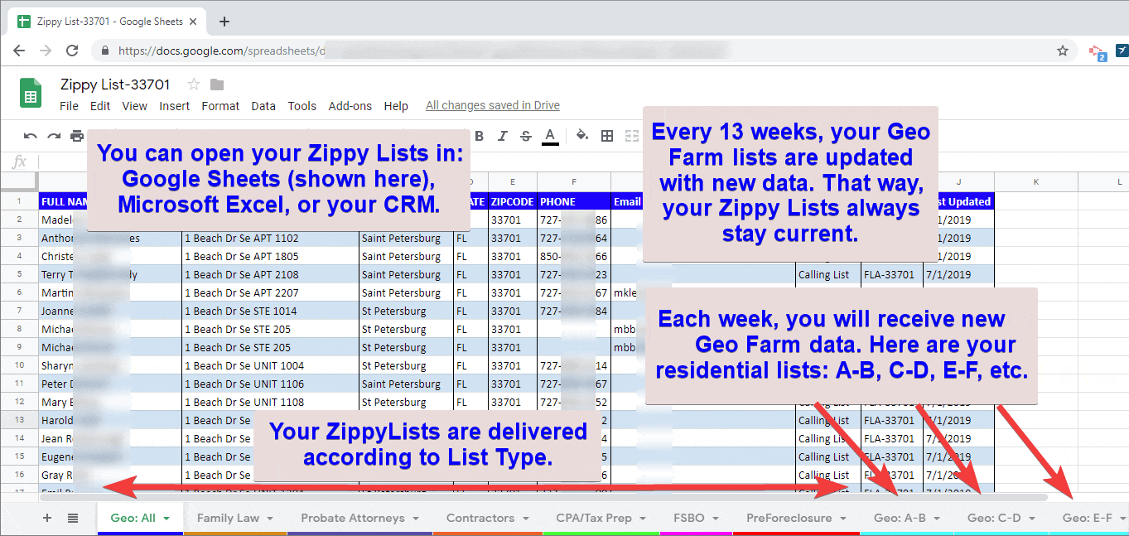Switch to the Family Law sheet tab
This screenshot has height=536, width=1129.
pos(228,518)
